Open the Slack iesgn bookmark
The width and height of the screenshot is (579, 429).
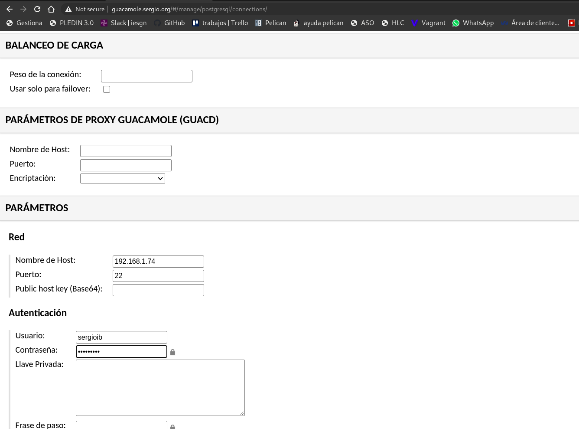[124, 23]
